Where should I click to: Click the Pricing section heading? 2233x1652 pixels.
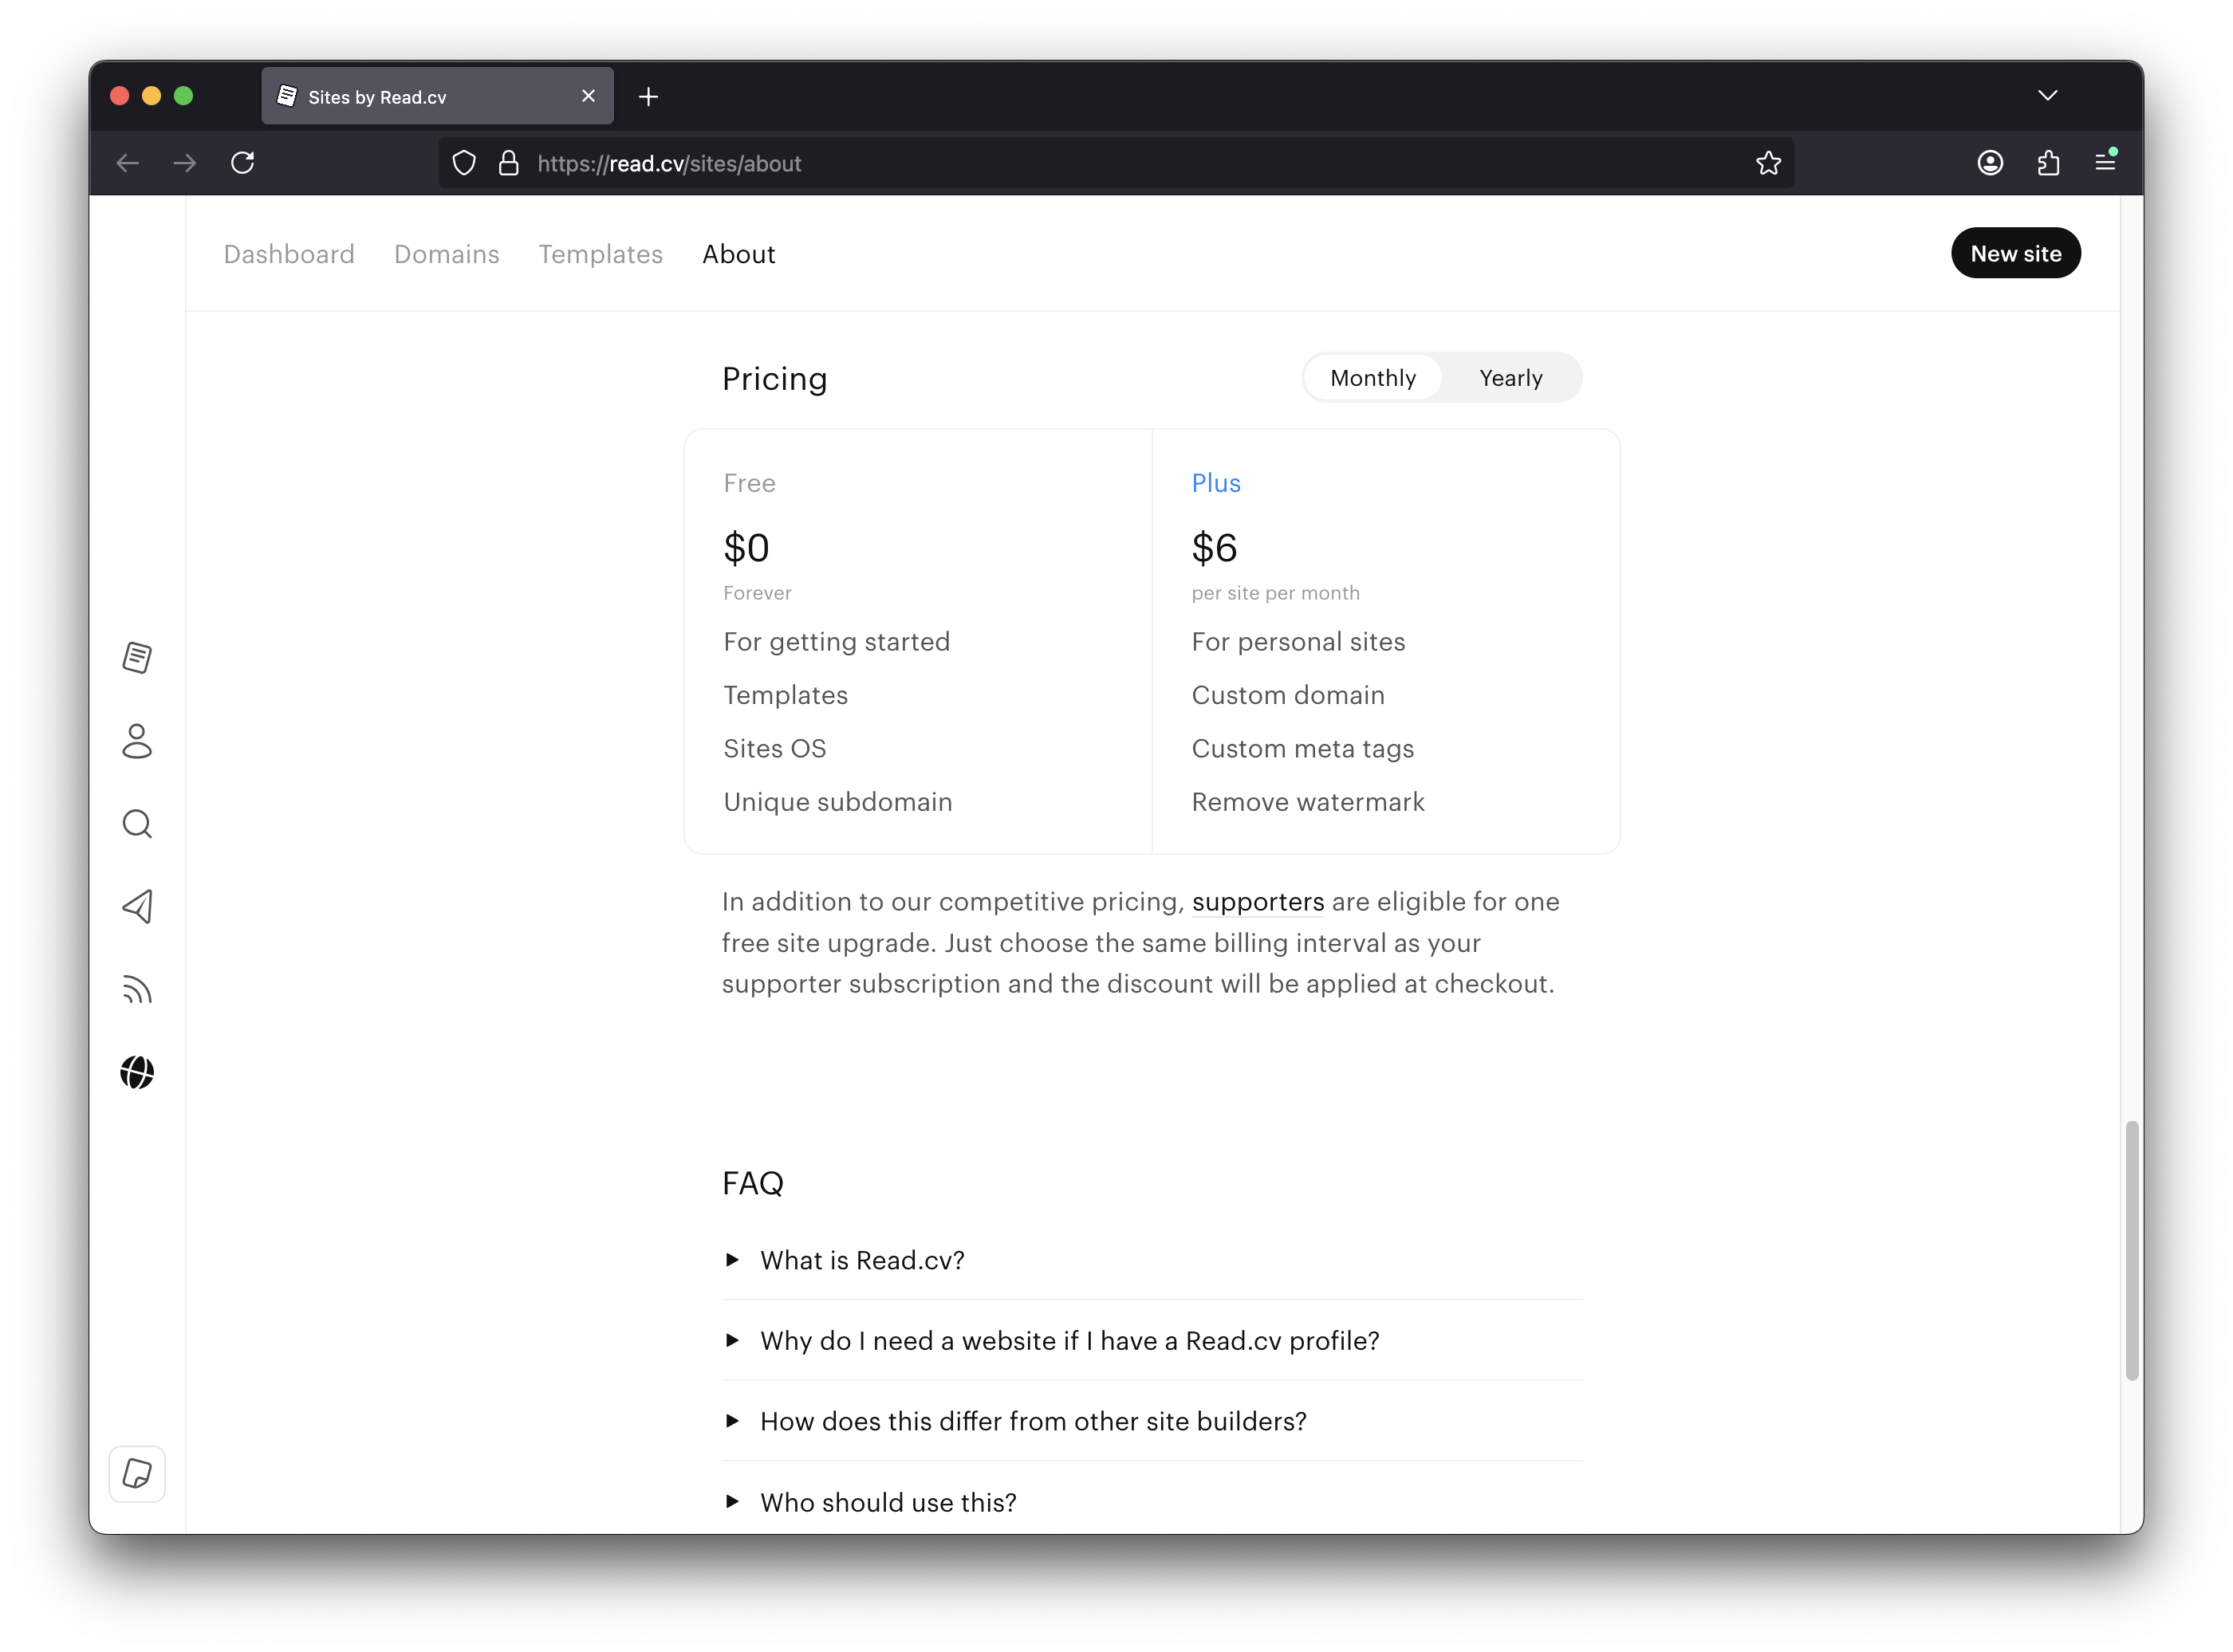click(x=775, y=379)
